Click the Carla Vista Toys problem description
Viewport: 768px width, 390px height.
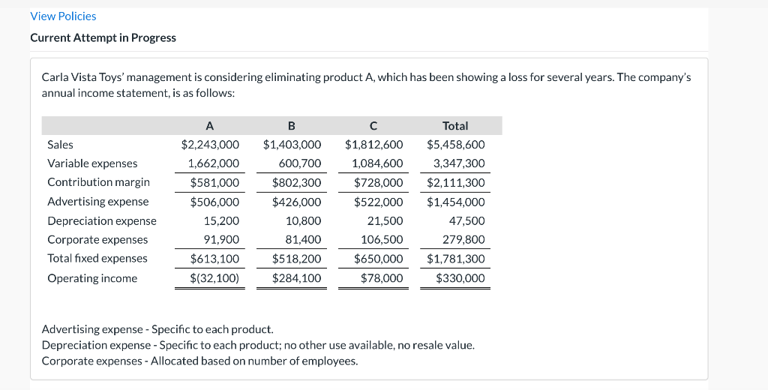pos(366,85)
